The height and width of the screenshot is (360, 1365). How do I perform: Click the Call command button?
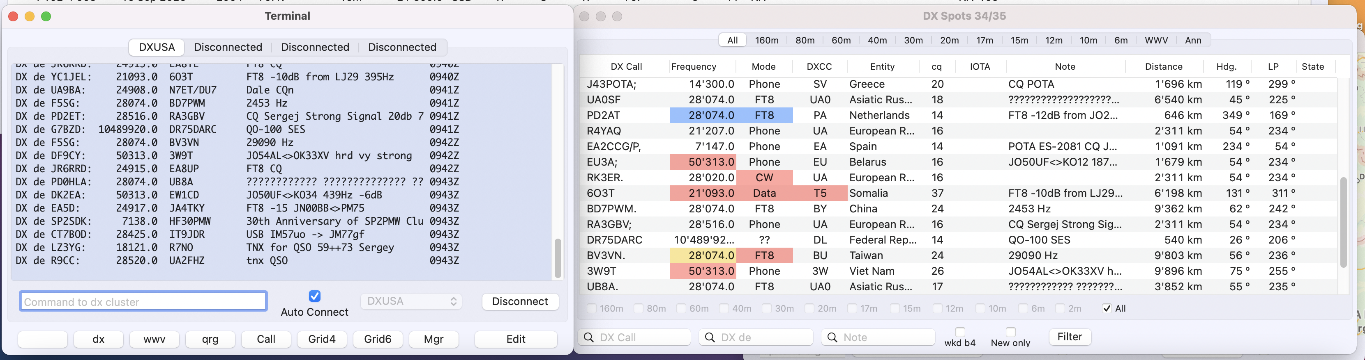click(x=266, y=339)
